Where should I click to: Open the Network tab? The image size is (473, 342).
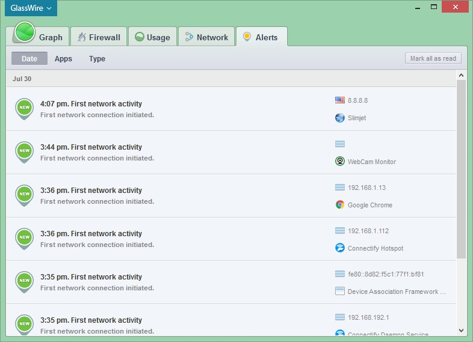click(x=206, y=37)
